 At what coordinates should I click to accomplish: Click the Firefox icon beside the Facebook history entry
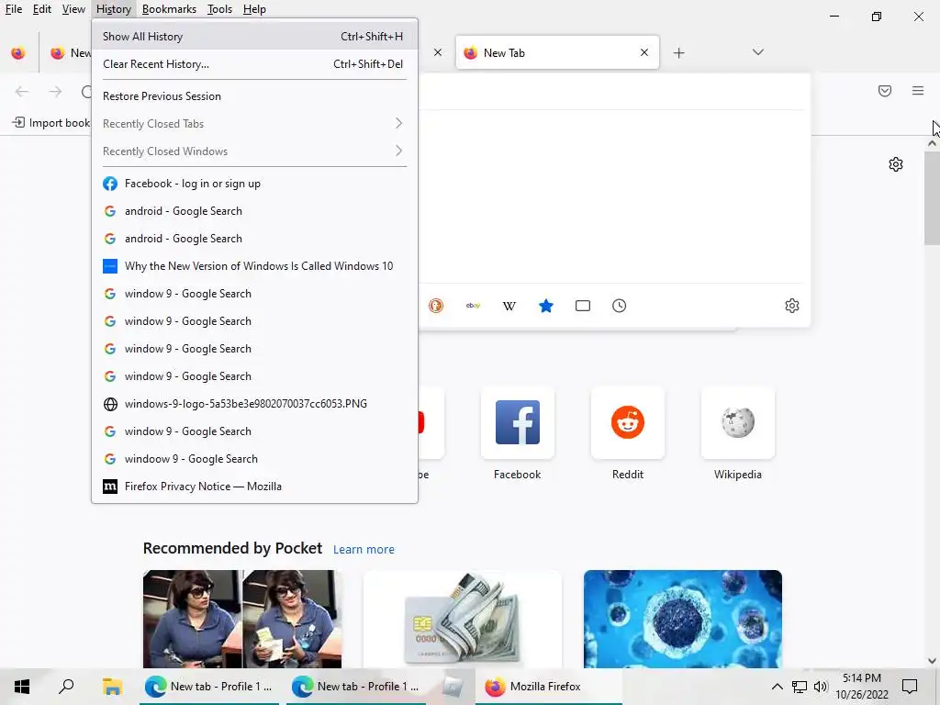pos(110,184)
